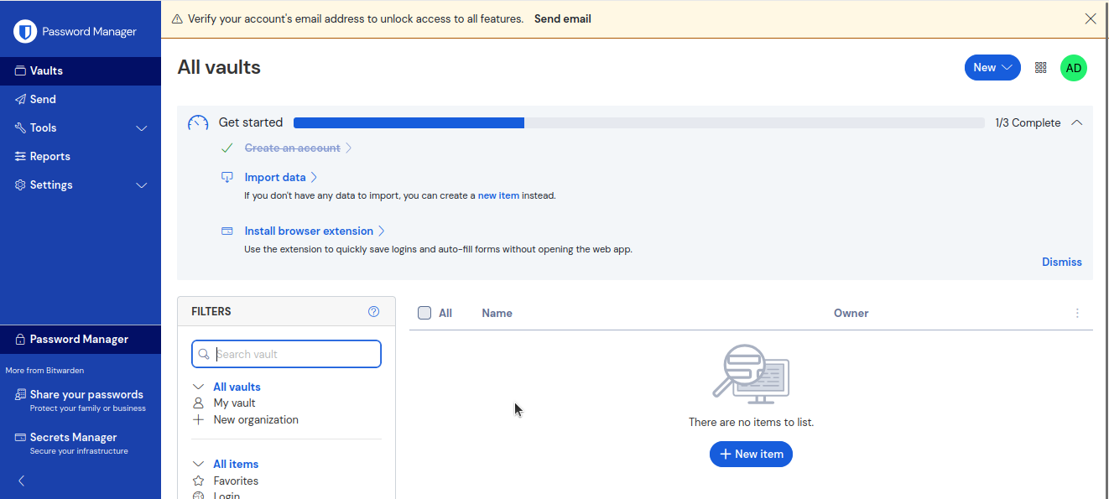The height and width of the screenshot is (499, 1109).
Task: Go to the Send section
Action: pyautogui.click(x=43, y=99)
